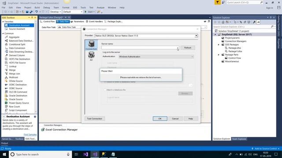Click Test Connection button
This screenshot has height=158, width=282.
[95, 118]
